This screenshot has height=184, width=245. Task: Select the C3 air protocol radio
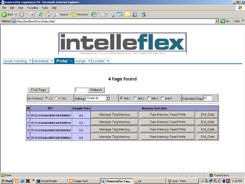point(47,98)
